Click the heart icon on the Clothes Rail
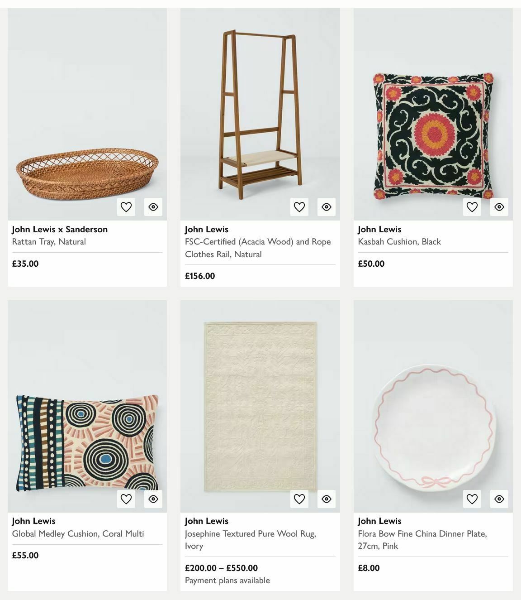 (299, 206)
